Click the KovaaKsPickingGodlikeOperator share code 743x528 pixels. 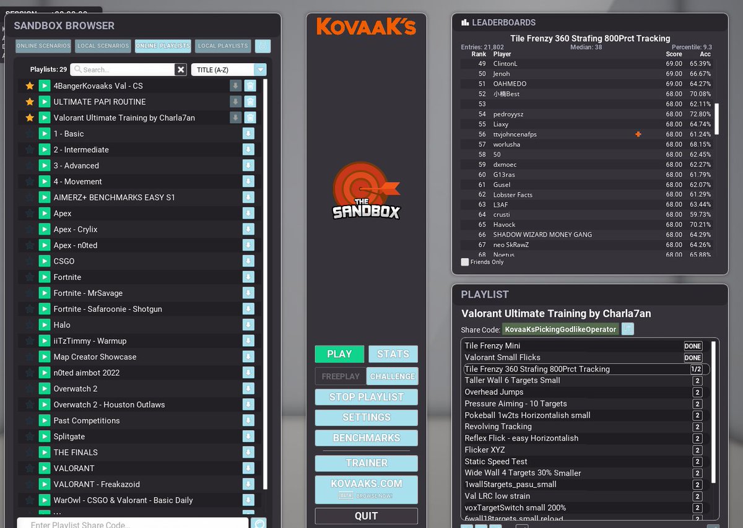560,329
